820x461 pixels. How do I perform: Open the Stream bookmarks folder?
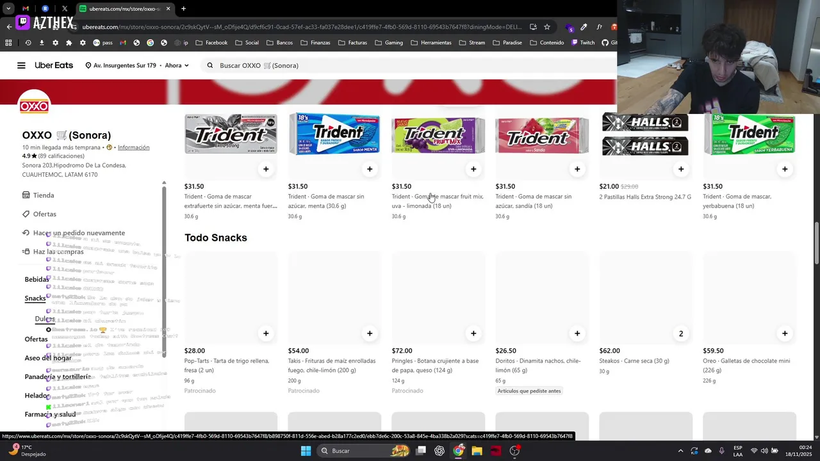472,43
